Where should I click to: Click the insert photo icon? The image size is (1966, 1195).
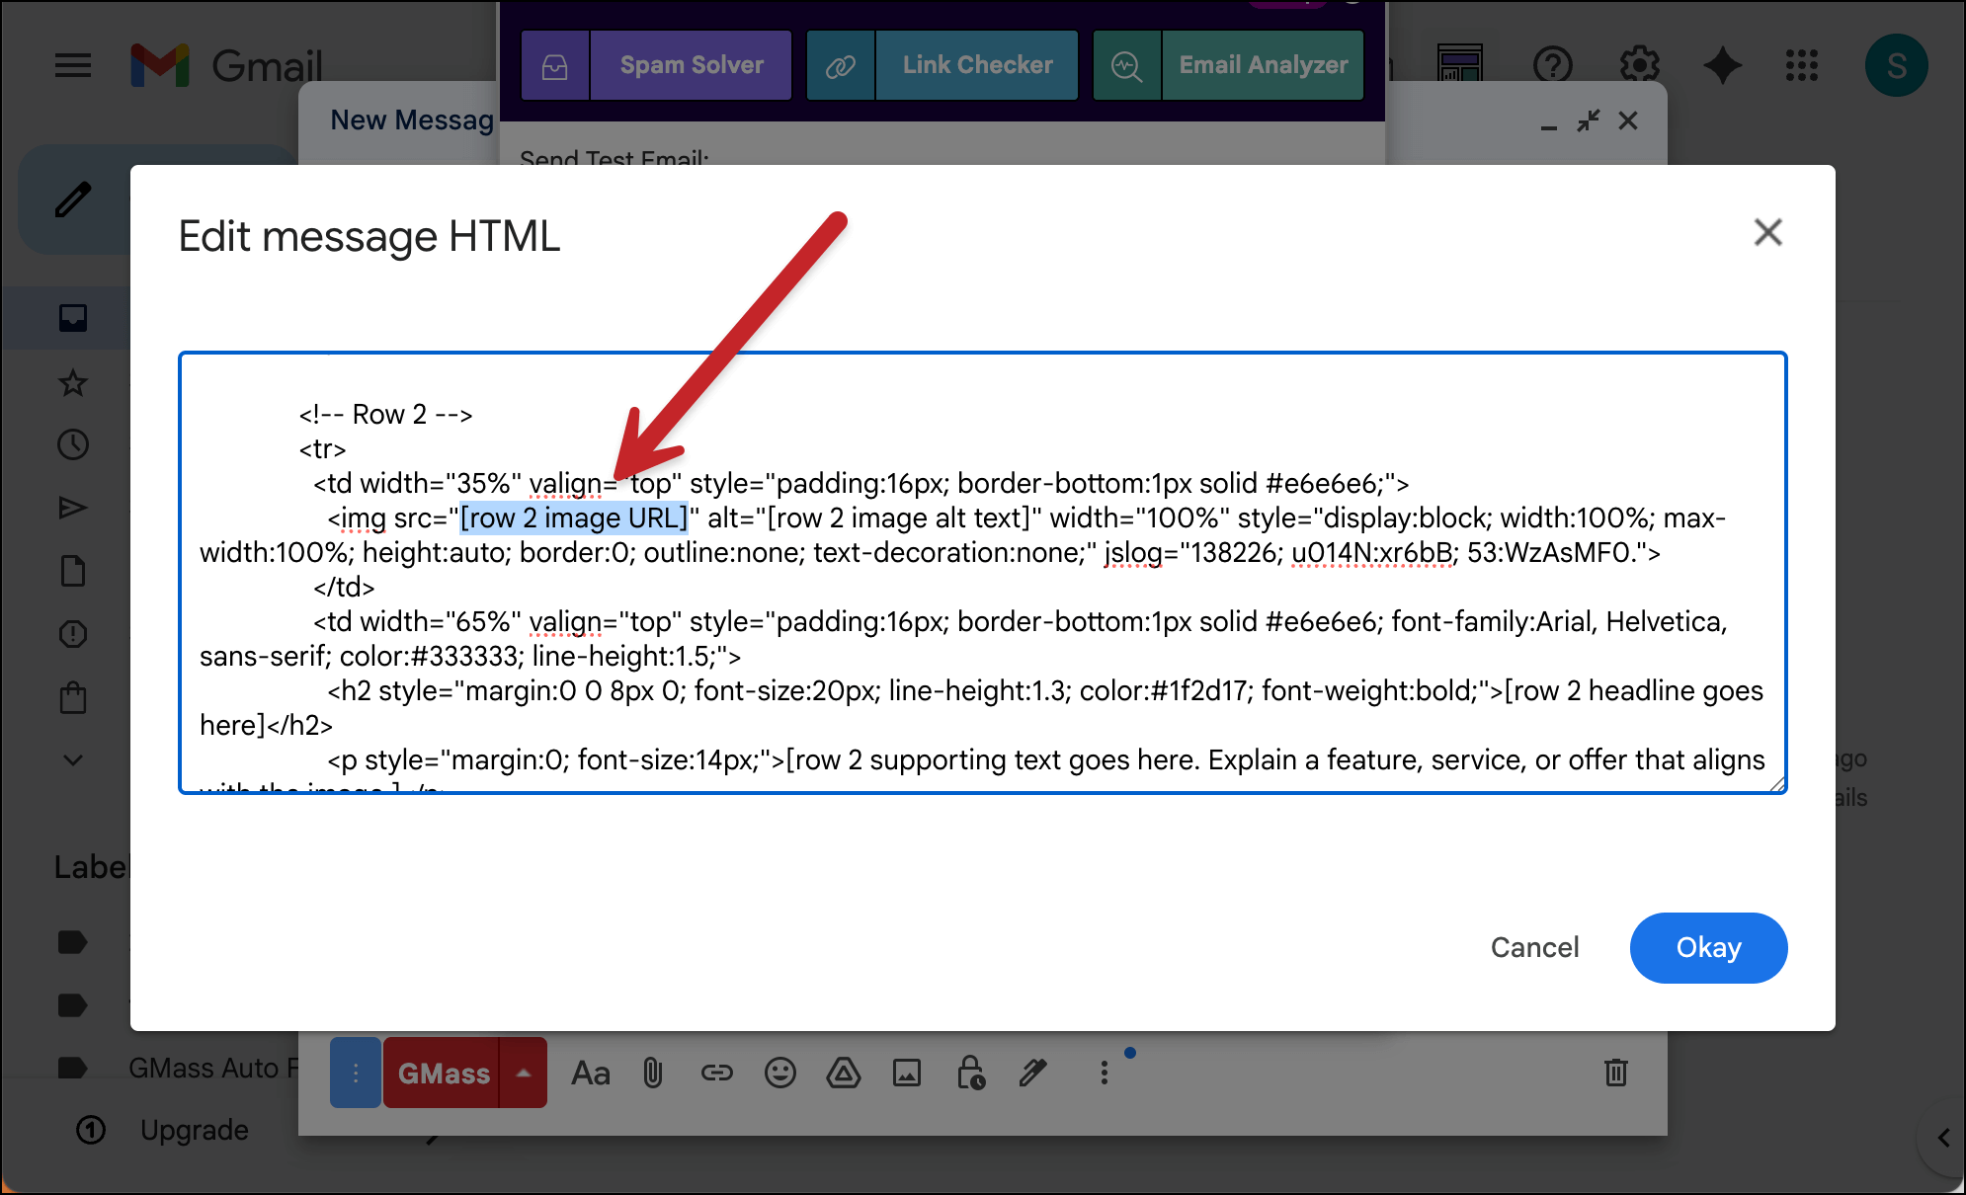pyautogui.click(x=906, y=1073)
